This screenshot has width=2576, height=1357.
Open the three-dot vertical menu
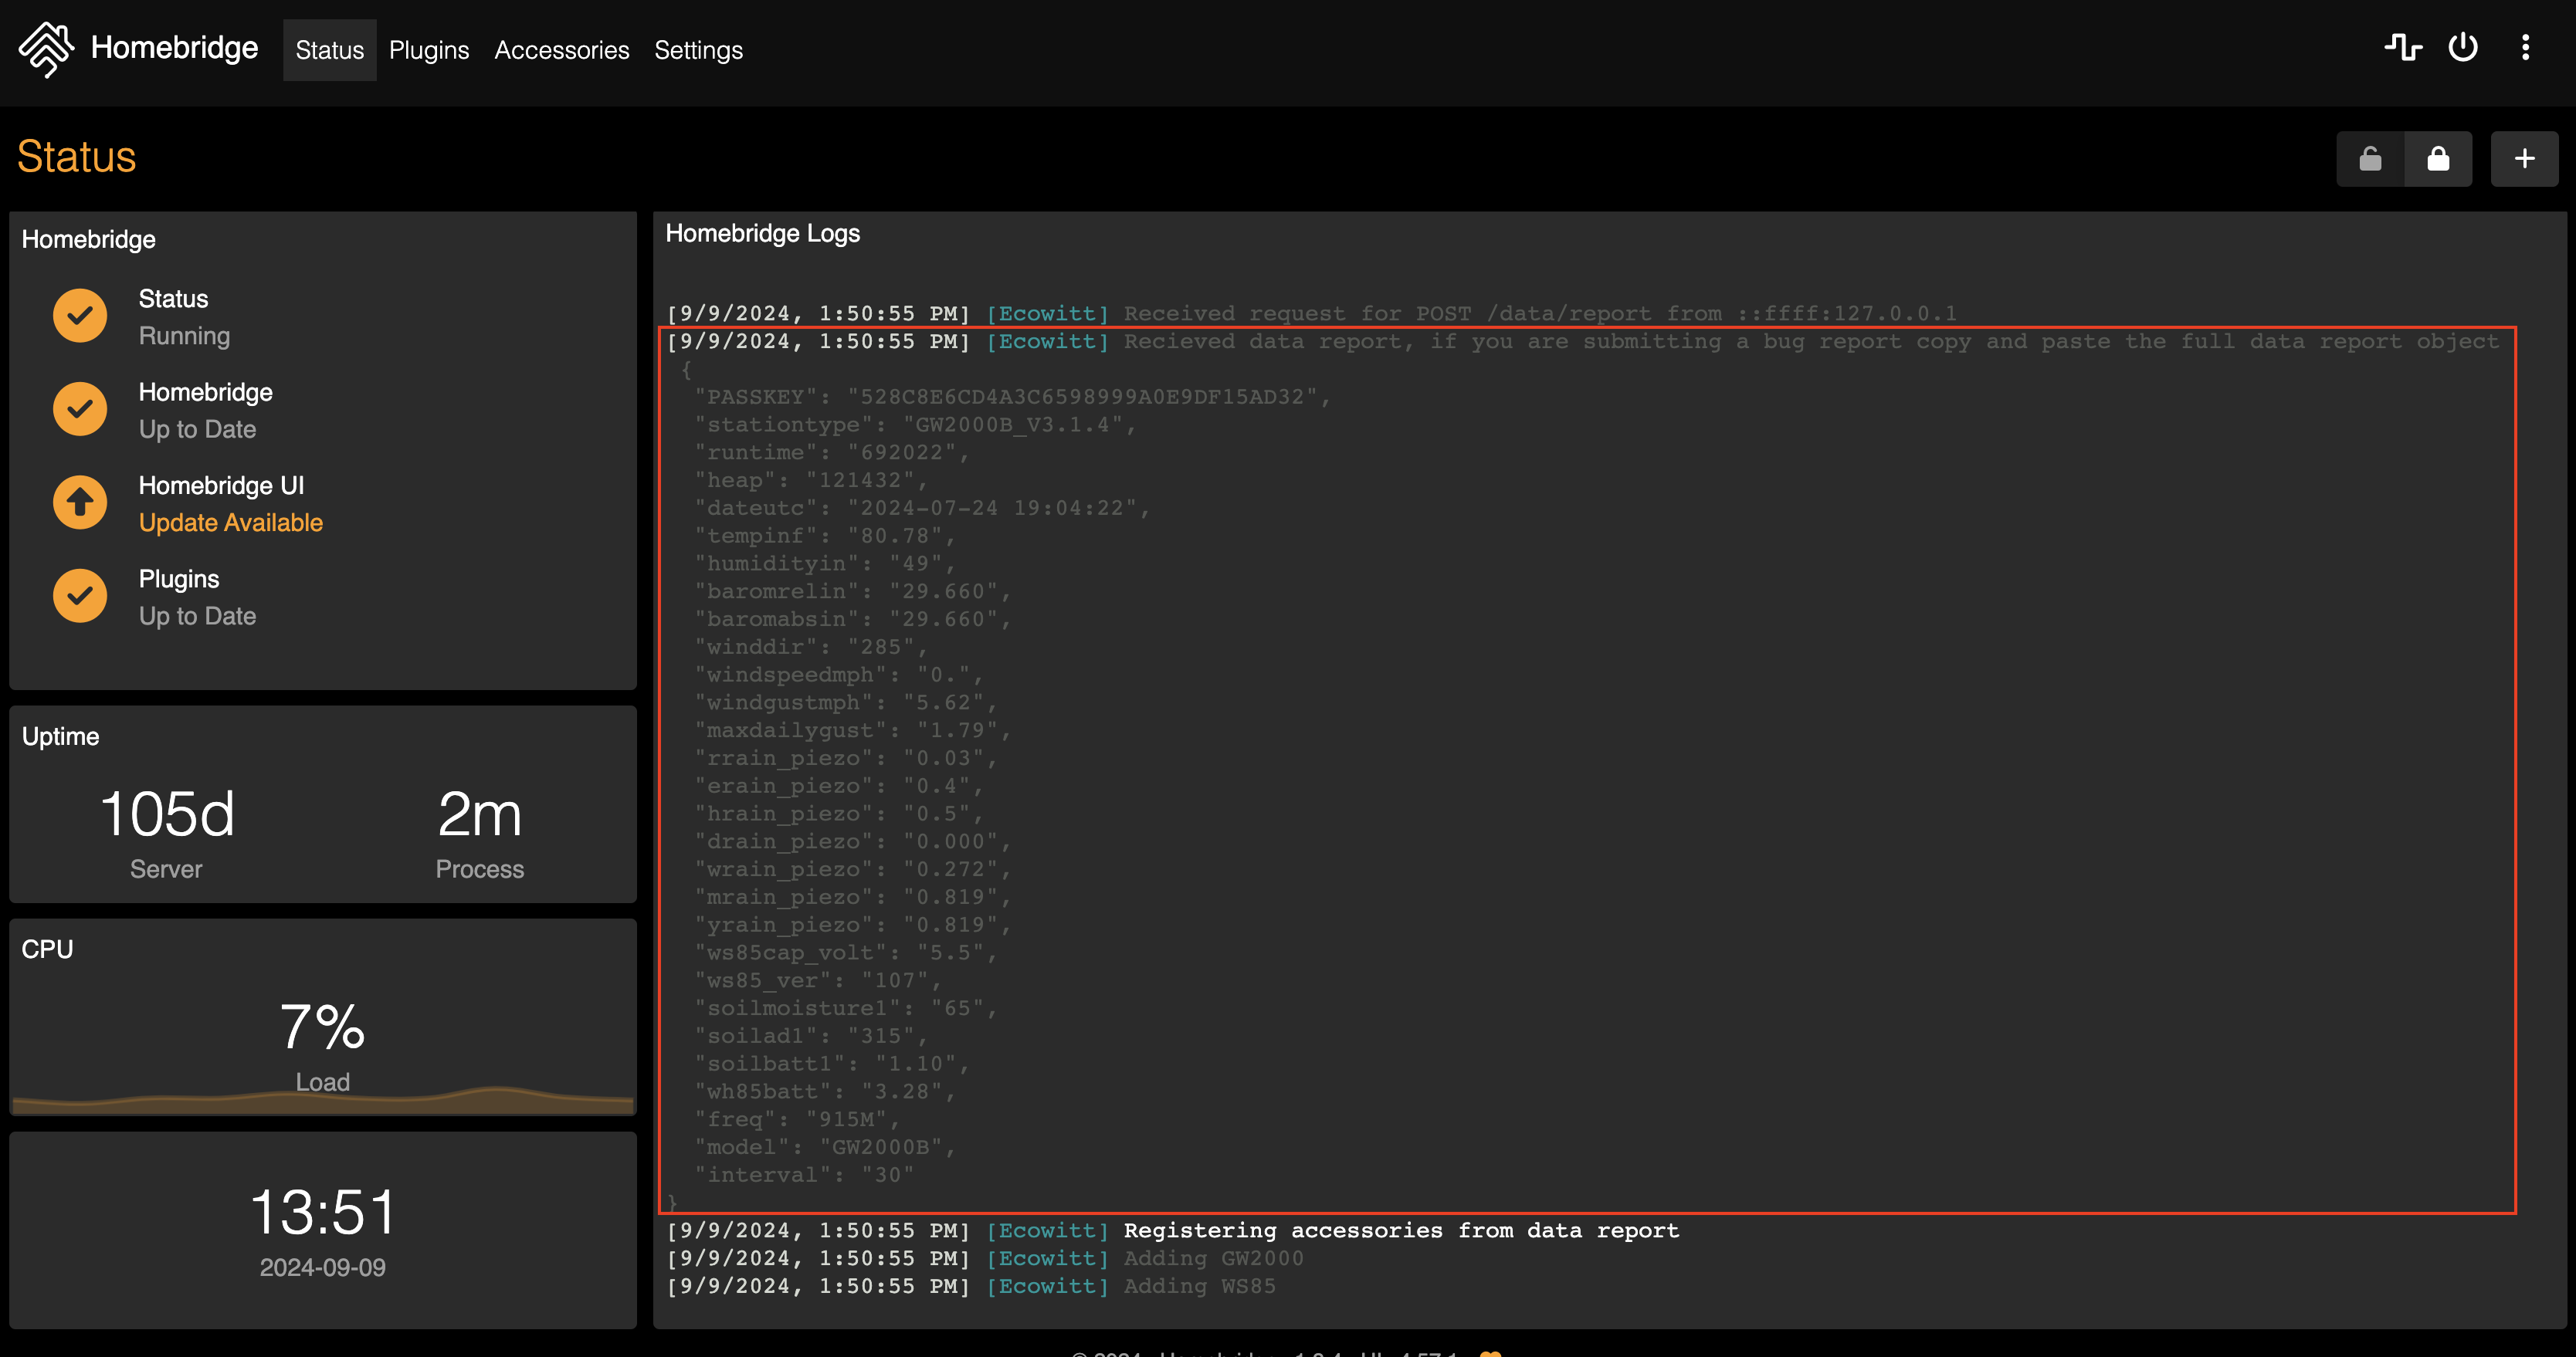2525,48
